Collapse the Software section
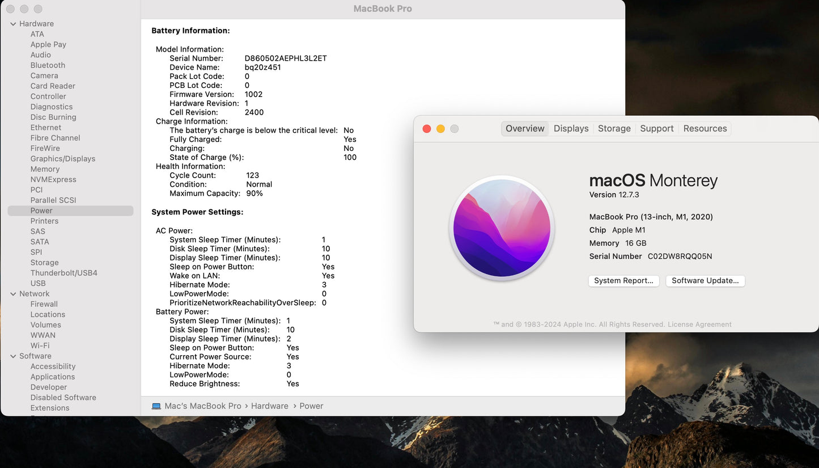Viewport: 819px width, 468px height. coord(13,356)
